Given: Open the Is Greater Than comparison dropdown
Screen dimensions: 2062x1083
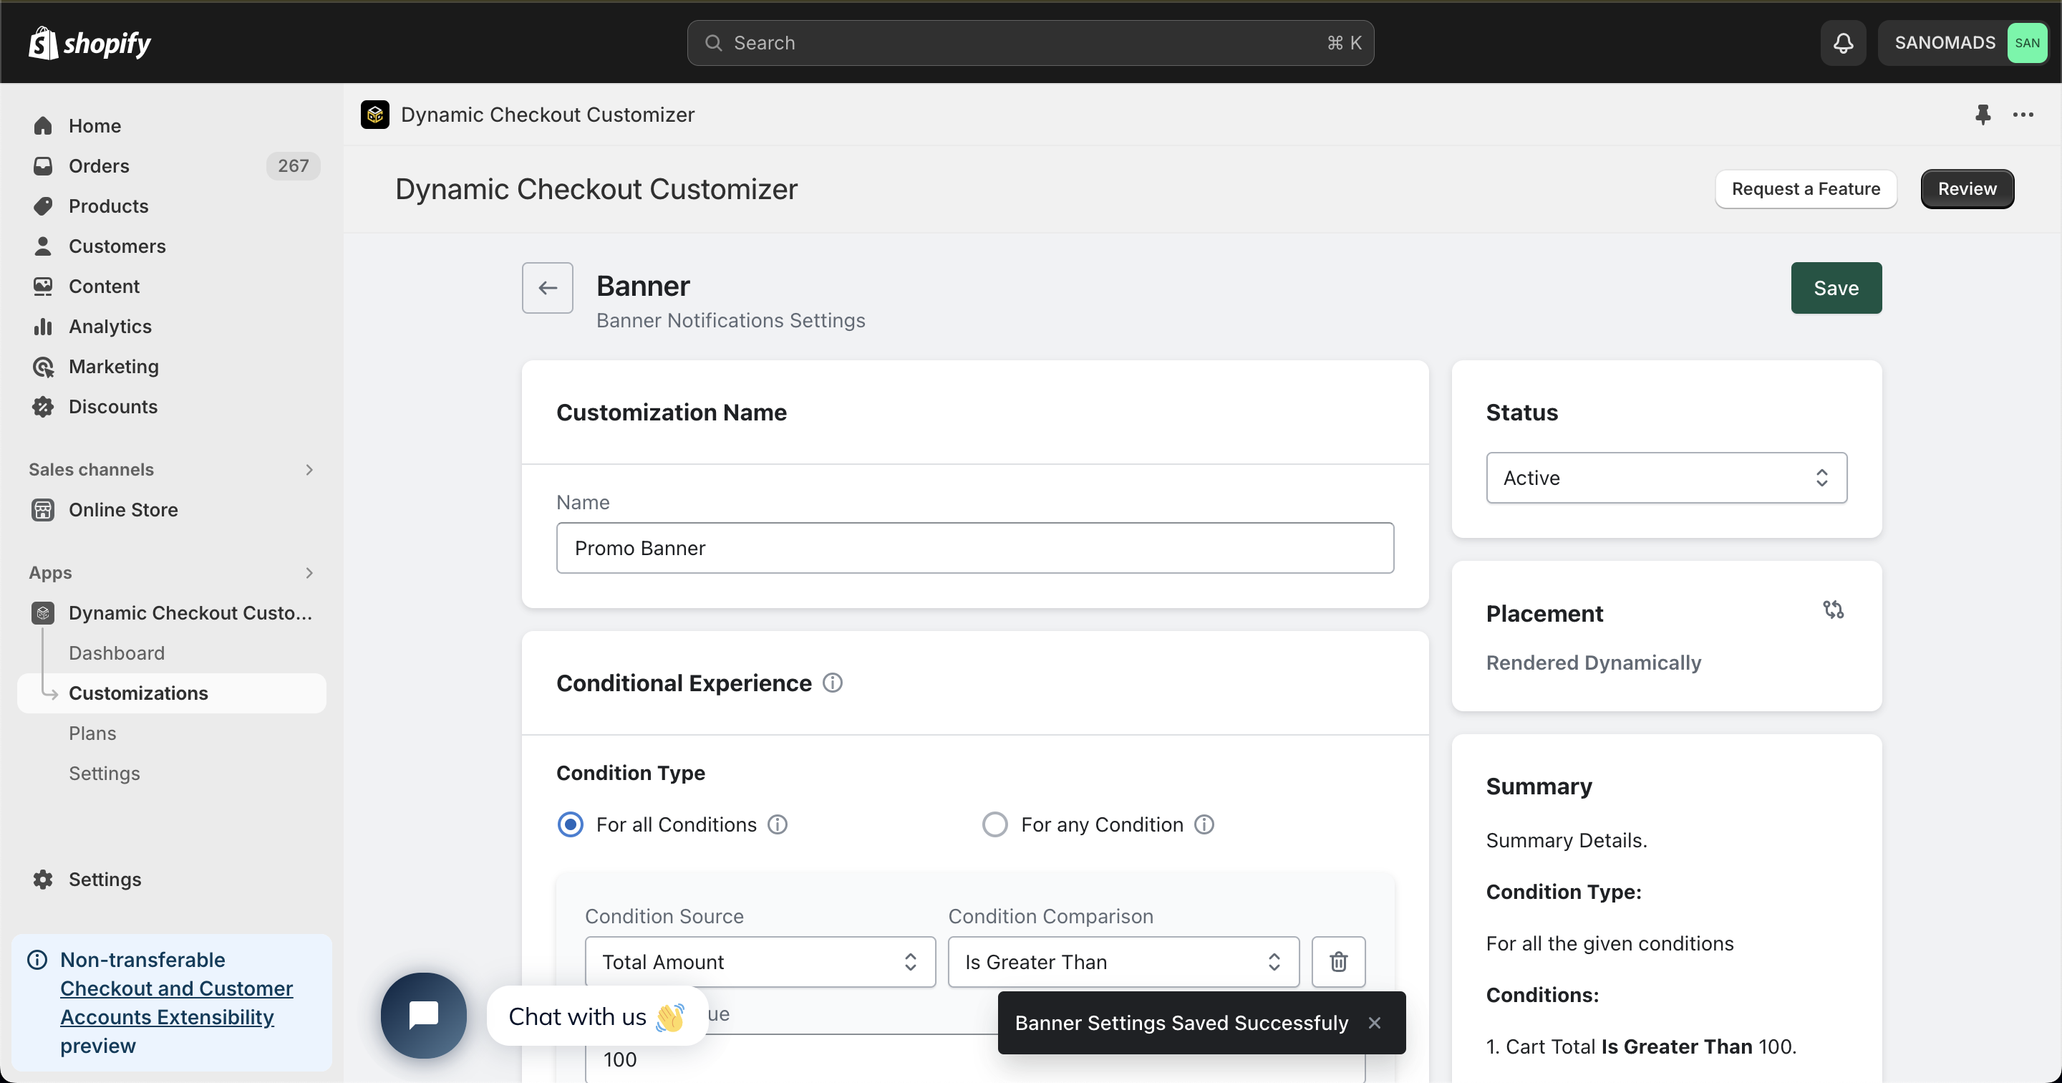Looking at the screenshot, I should pyautogui.click(x=1123, y=961).
